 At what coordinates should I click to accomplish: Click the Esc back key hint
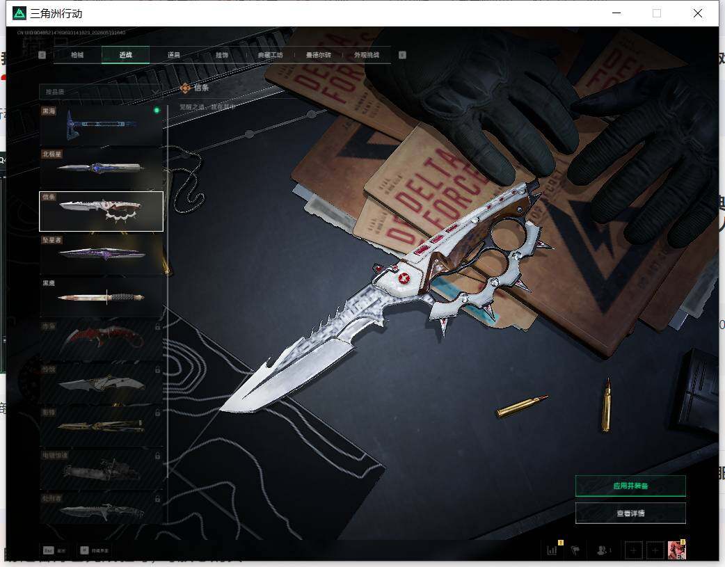(54, 550)
